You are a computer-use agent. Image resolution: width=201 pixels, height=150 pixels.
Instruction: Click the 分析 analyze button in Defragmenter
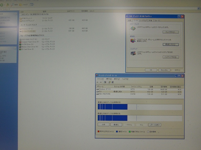point(103,125)
